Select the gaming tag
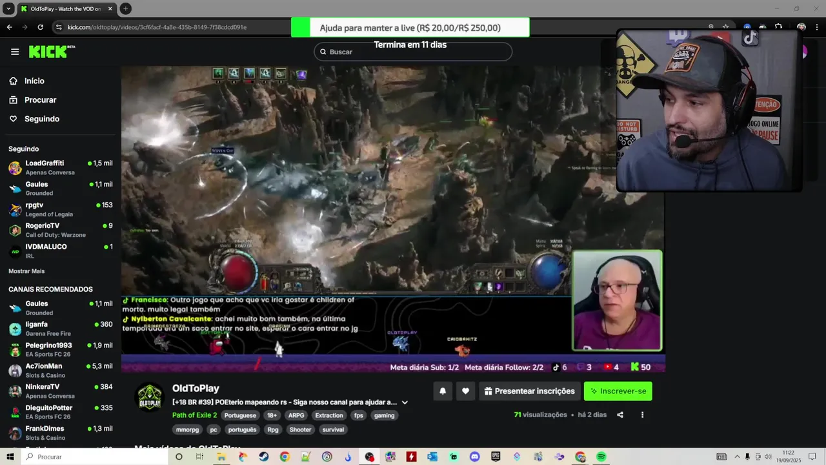 click(384, 415)
